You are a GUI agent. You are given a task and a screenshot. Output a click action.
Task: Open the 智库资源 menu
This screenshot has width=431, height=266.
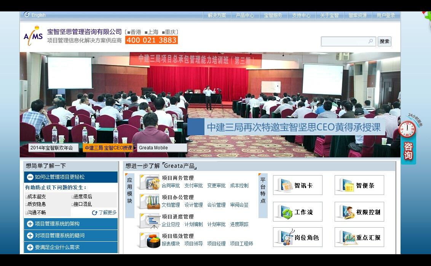pyautogui.click(x=358, y=15)
